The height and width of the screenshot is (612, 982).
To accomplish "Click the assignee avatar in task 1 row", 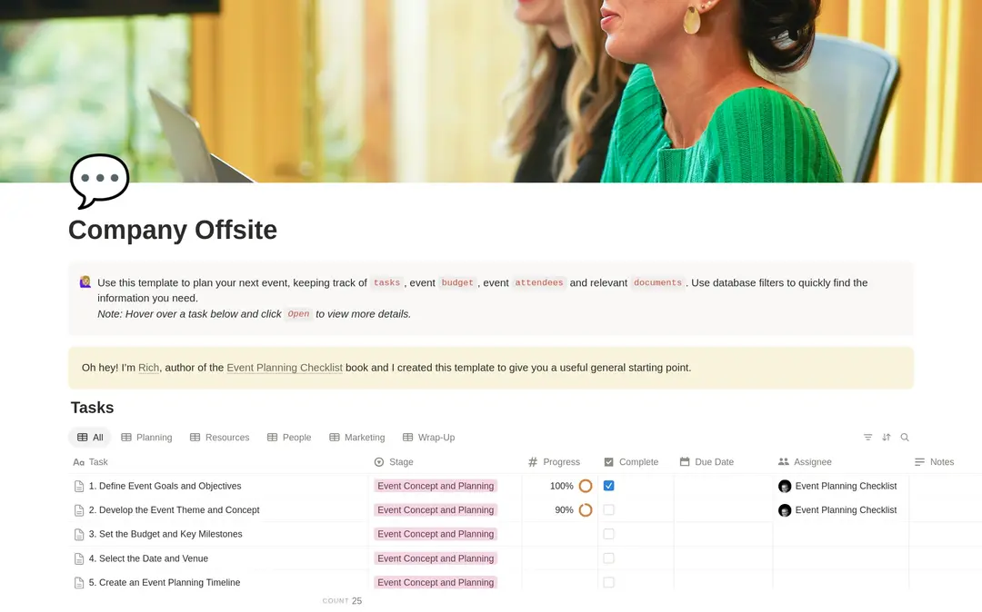I will [x=785, y=487].
